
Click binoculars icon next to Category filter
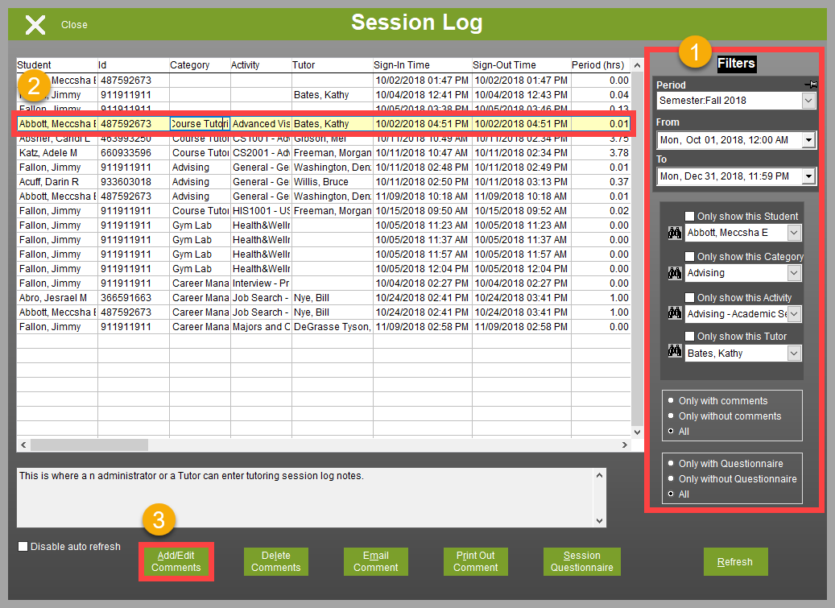pos(675,273)
